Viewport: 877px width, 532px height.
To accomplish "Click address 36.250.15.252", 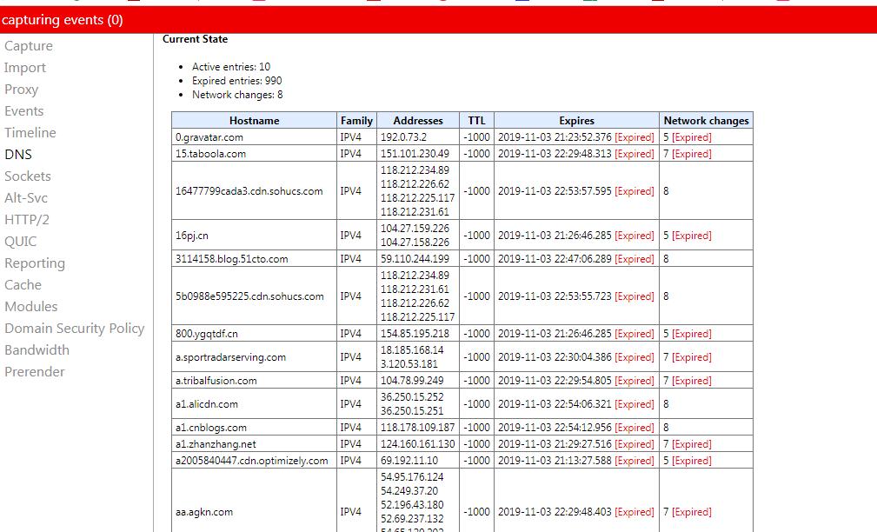I will pos(412,397).
